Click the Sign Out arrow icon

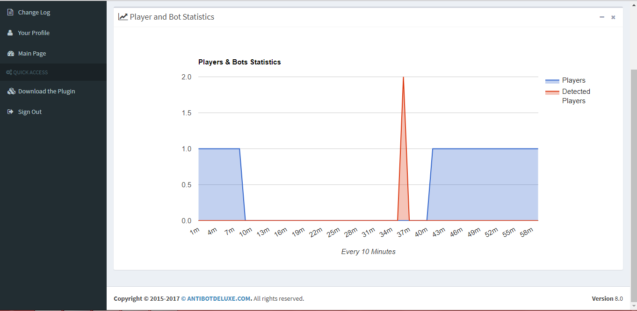point(10,112)
